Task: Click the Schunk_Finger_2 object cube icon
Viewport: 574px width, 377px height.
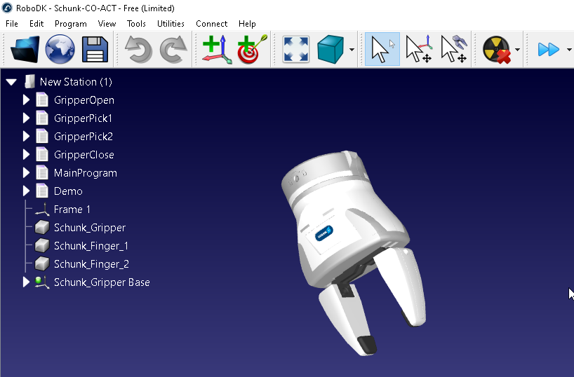Action: (x=42, y=264)
